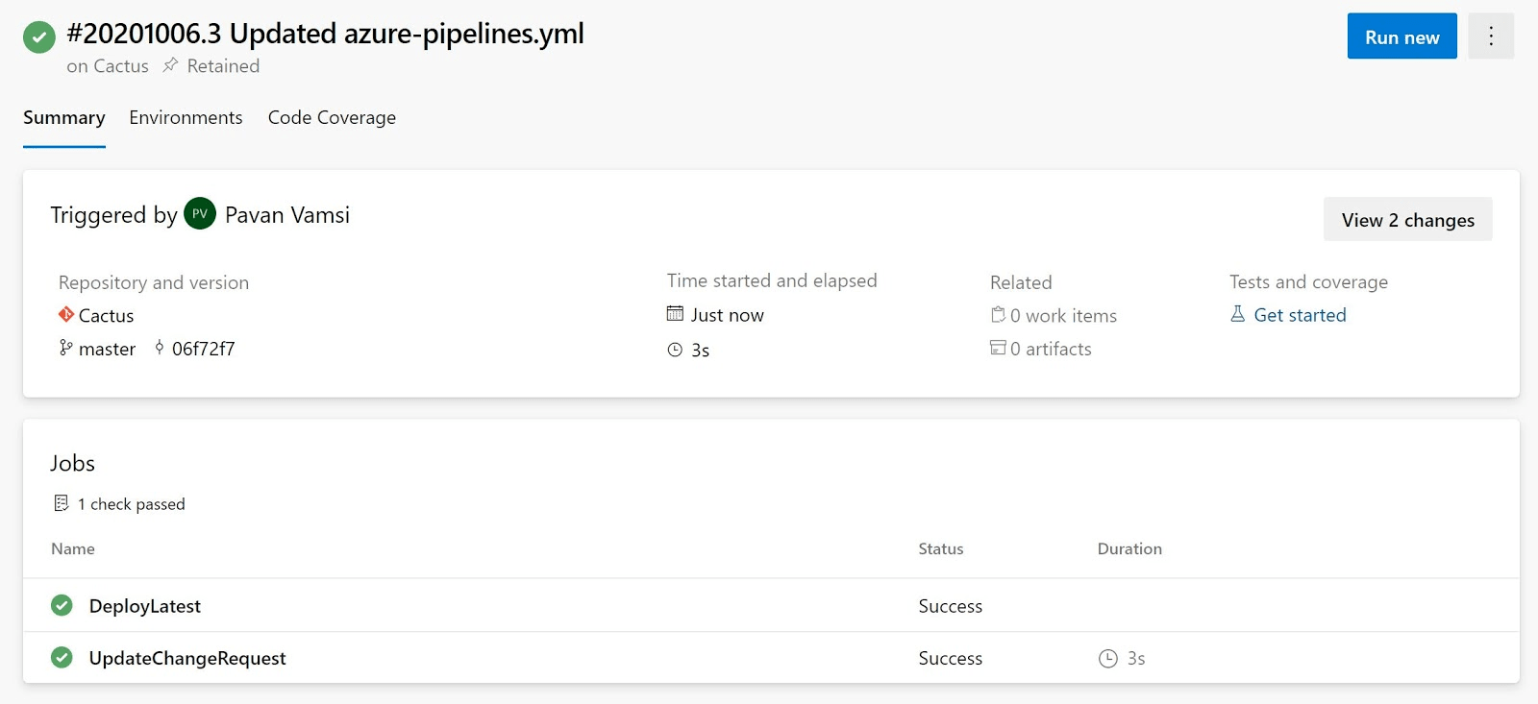Image resolution: width=1538 pixels, height=704 pixels.
Task: Open the Get started link
Action: (1300, 315)
